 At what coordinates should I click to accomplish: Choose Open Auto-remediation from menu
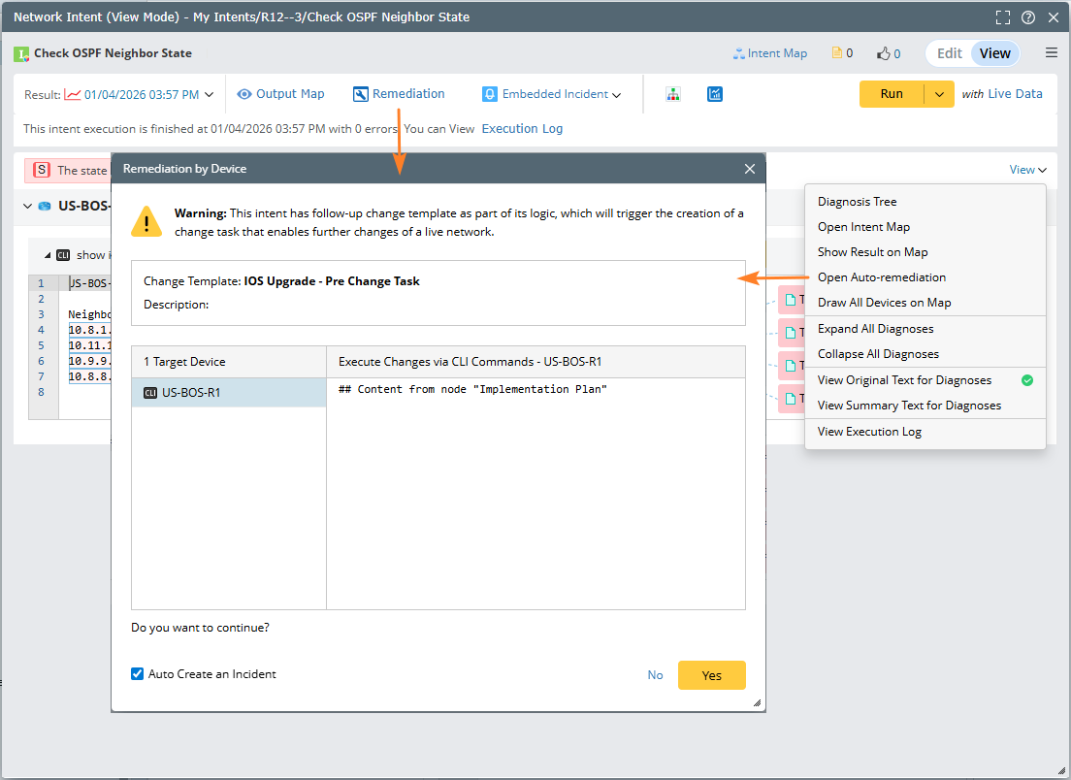(881, 277)
